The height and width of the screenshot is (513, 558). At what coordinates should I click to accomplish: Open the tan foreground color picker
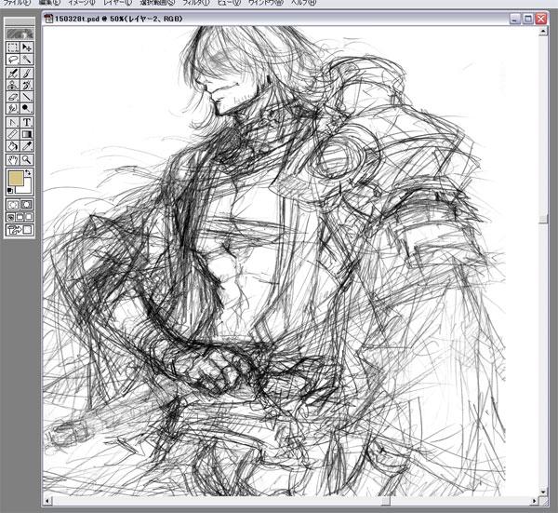pos(15,178)
